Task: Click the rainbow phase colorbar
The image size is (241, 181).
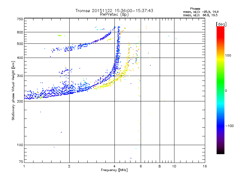Action: [x=221, y=90]
